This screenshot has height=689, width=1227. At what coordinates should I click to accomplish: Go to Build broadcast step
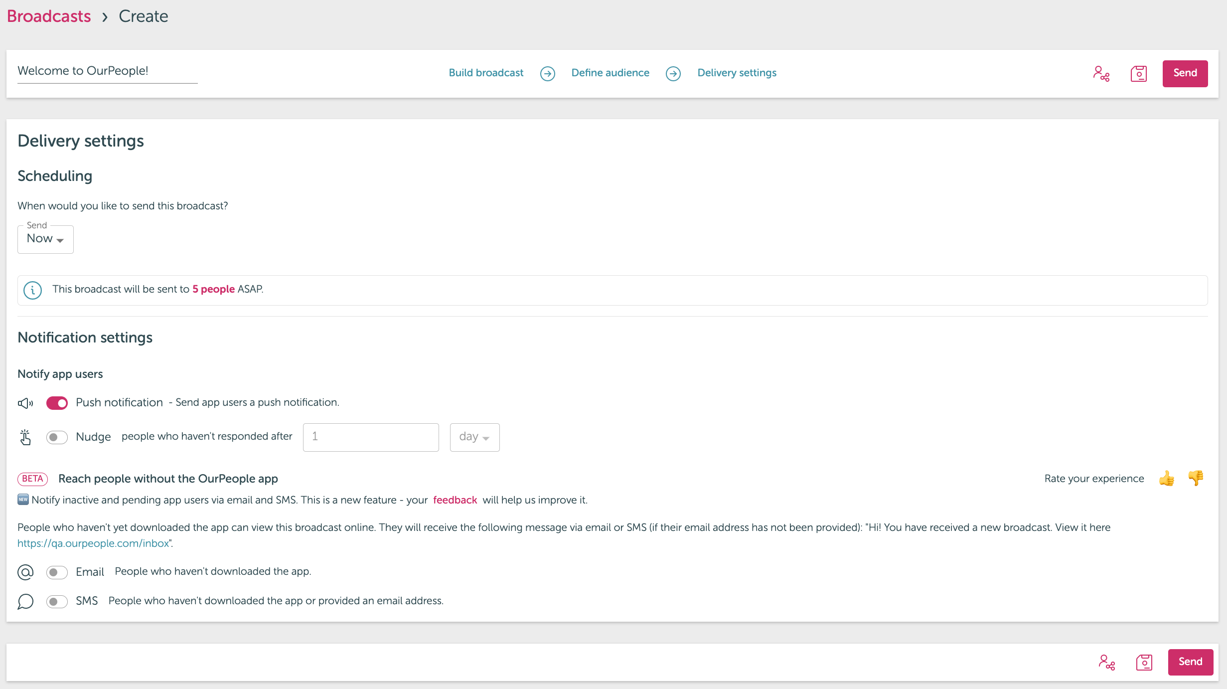click(x=486, y=73)
